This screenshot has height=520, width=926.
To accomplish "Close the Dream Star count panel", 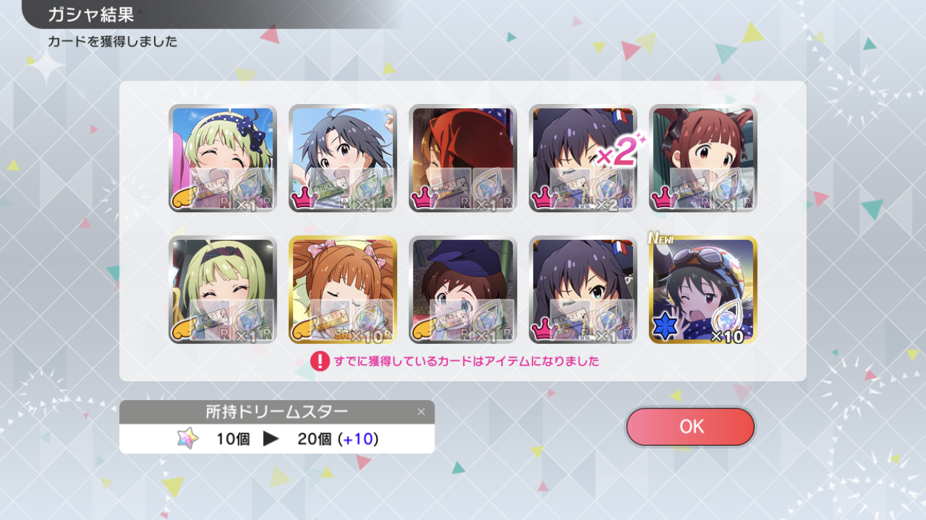I will tap(421, 412).
